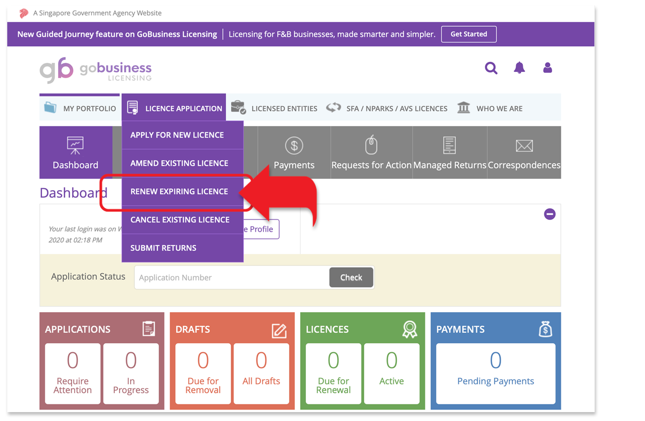The width and height of the screenshot is (645, 421).
Task: Click the Applications clipboard icon
Action: point(149,329)
